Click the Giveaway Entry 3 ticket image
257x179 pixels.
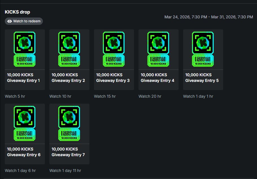(114, 49)
